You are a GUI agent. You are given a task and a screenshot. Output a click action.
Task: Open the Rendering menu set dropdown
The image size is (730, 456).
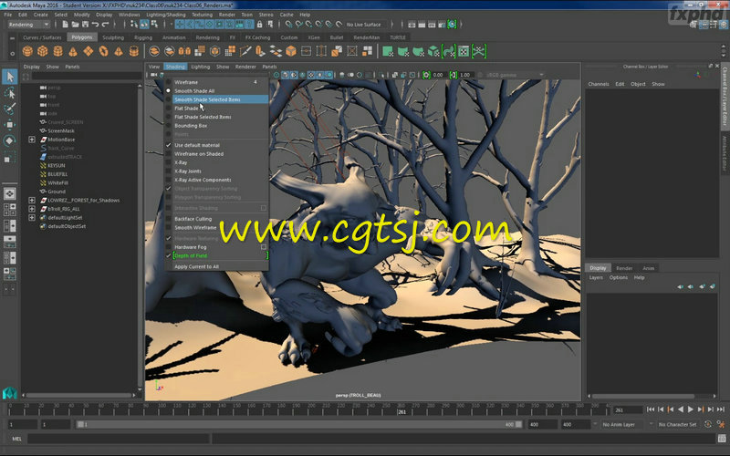click(x=28, y=25)
